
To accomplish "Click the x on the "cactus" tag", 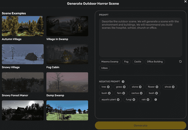I will pos(141,93).
